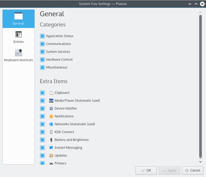Toggle the Communications category checkbox
The width and height of the screenshot is (206, 177).
[42, 44]
